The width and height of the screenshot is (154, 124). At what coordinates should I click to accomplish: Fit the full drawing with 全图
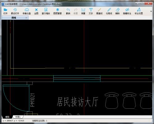pyautogui.click(x=36, y=11)
